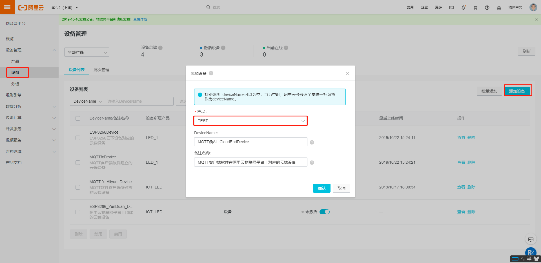This screenshot has width=541, height=263.
Task: Open the 查看详情 announcement link
Action: click(x=140, y=19)
